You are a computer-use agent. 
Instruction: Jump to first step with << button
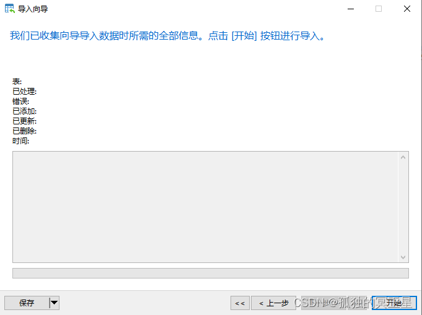tap(240, 303)
